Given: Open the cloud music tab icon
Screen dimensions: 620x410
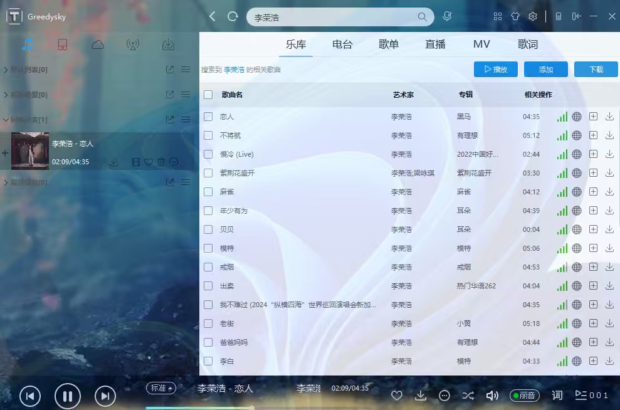Looking at the screenshot, I should coord(98,45).
